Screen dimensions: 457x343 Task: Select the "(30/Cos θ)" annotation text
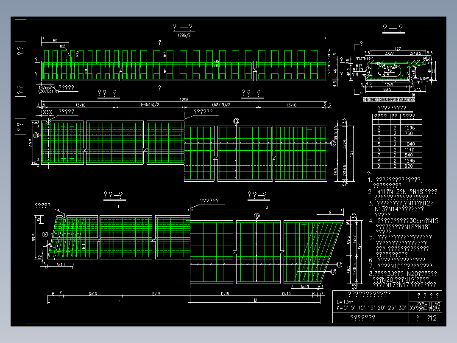pyautogui.click(x=49, y=91)
